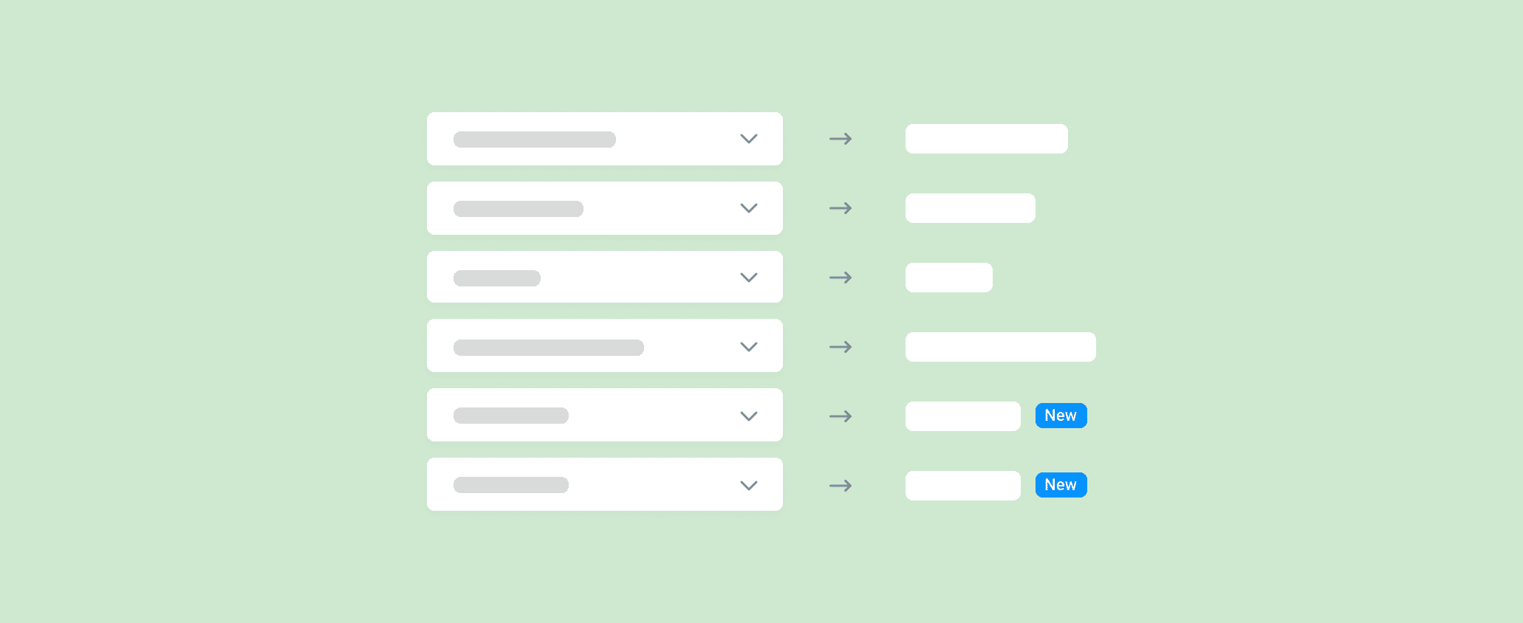Click the lower blue New badge
The height and width of the screenshot is (623, 1523).
click(x=1061, y=485)
